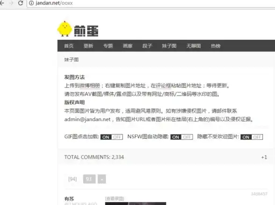The height and width of the screenshot is (205, 275).
Task: Click the yellow chick Jandan logo
Action: pos(65,28)
